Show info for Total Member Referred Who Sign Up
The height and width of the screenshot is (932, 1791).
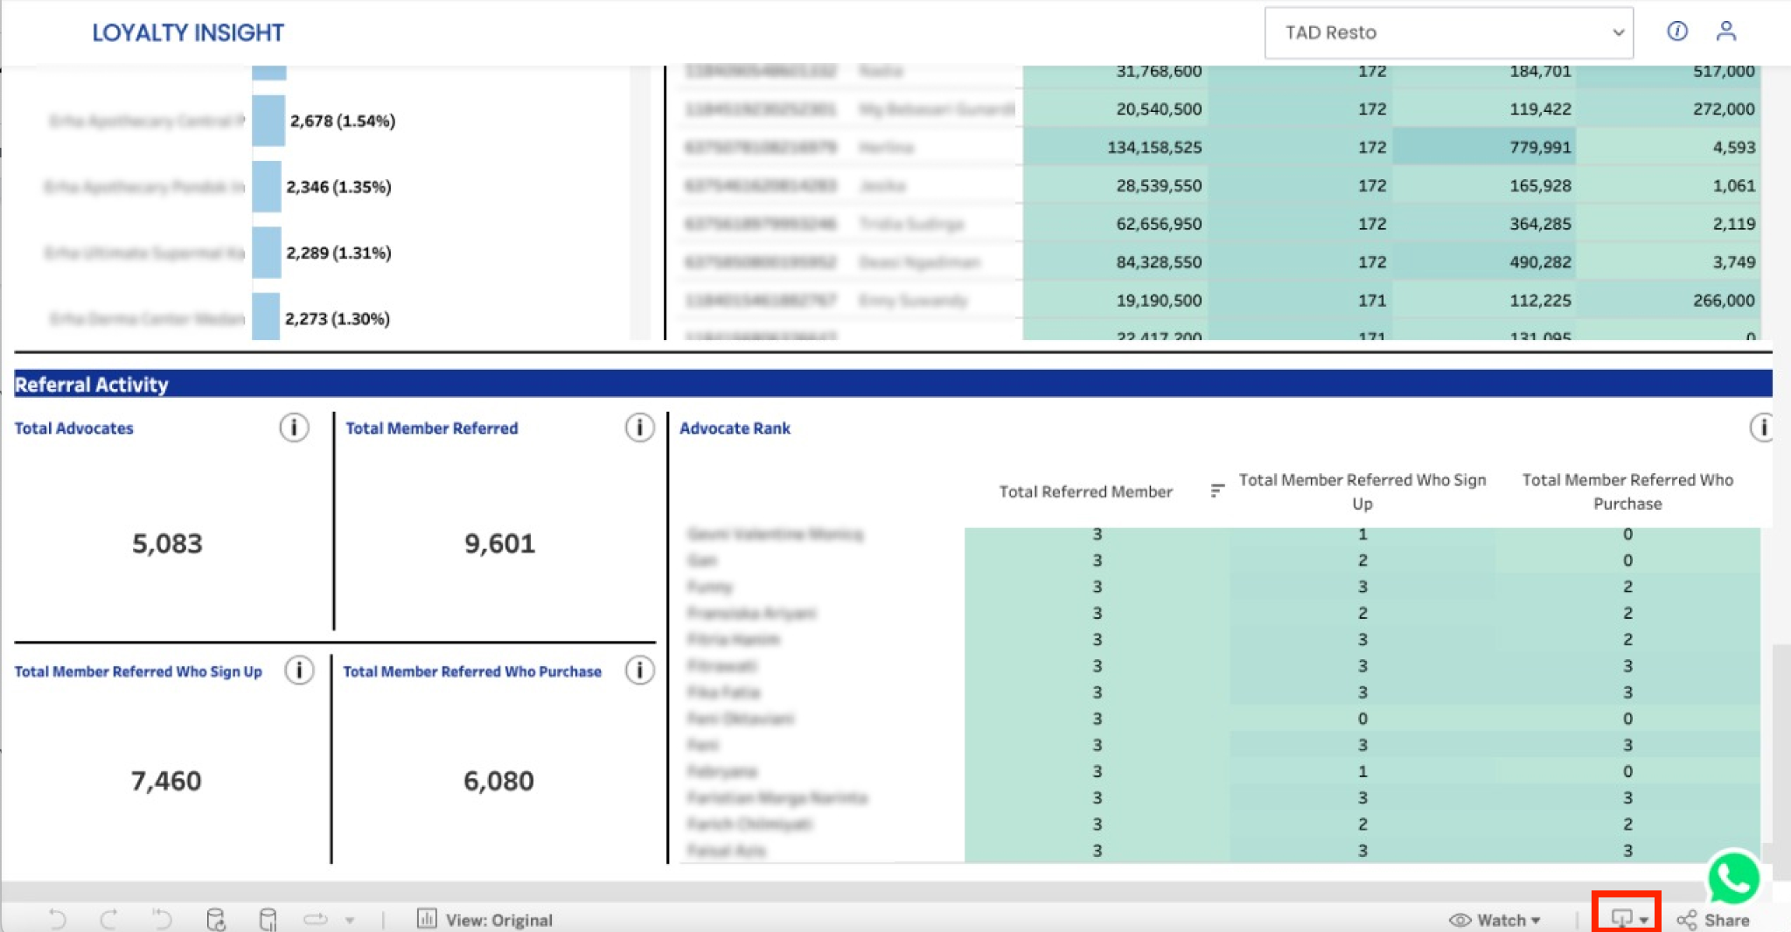coord(299,671)
